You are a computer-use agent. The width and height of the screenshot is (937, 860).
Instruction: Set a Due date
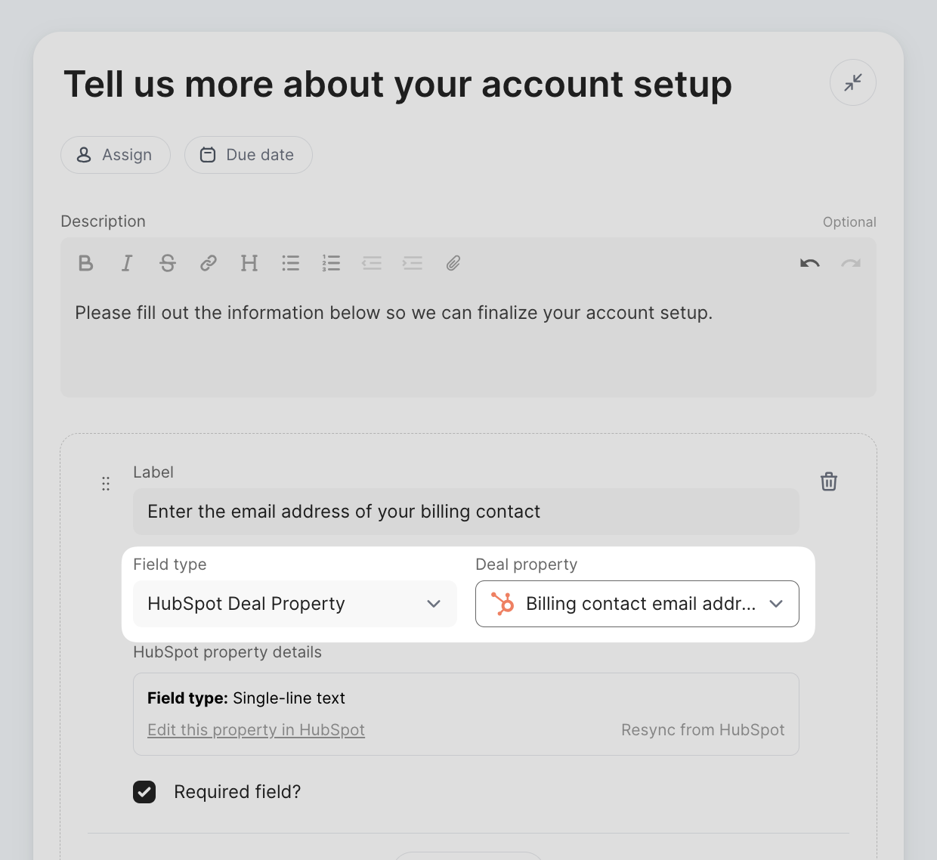(249, 155)
